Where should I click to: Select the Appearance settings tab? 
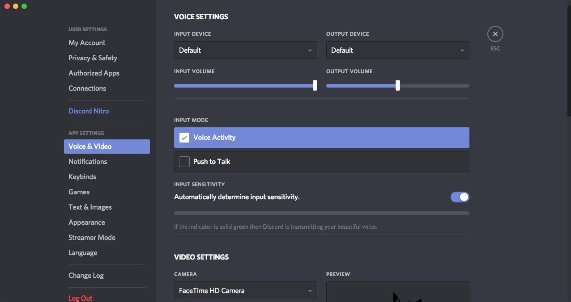tap(87, 222)
